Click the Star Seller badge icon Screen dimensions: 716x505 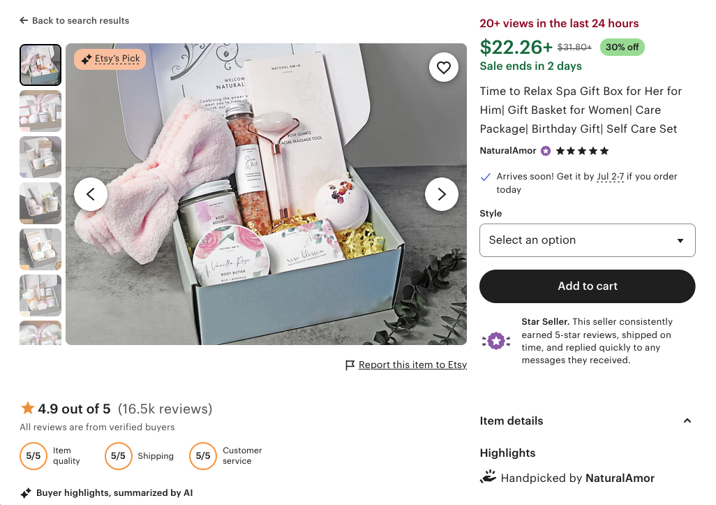(495, 341)
